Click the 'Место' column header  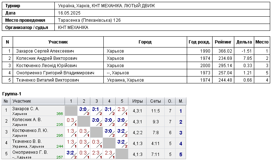click(x=262, y=42)
